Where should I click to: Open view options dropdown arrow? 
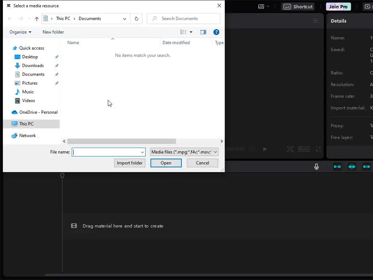pyautogui.click(x=191, y=32)
